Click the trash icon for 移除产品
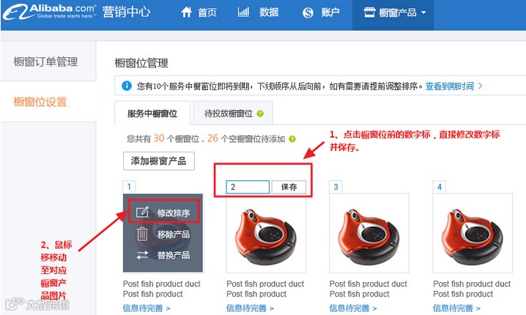 142,234
